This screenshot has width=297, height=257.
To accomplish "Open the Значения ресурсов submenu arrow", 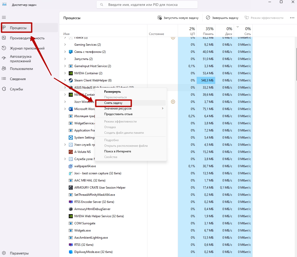I will pyautogui.click(x=162, y=108).
